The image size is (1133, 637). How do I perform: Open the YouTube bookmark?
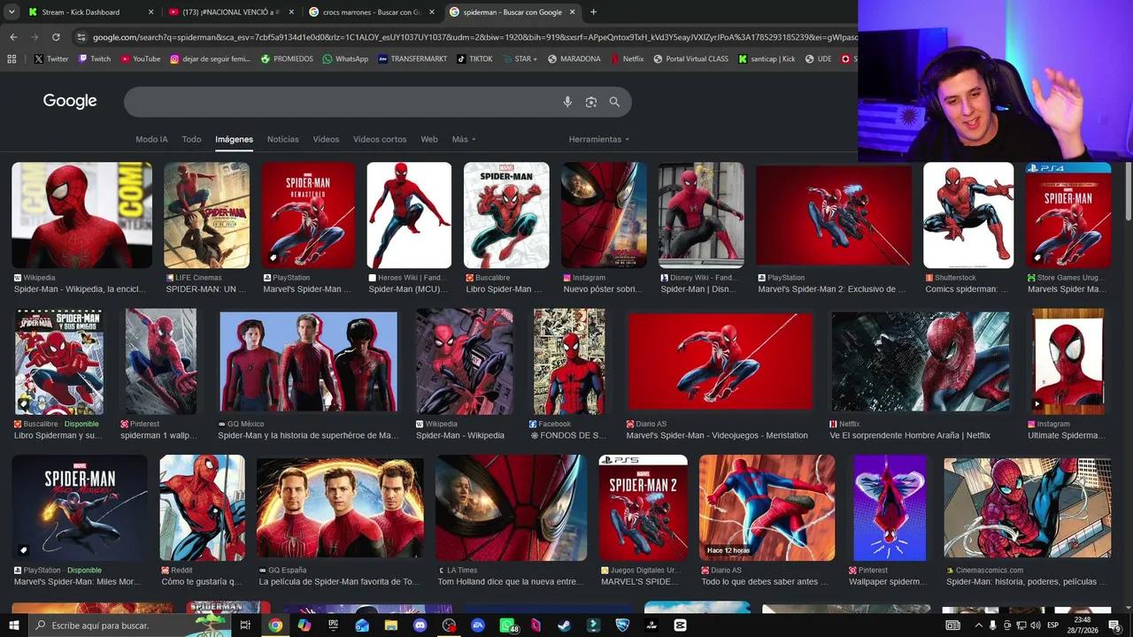tap(140, 59)
